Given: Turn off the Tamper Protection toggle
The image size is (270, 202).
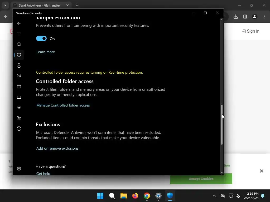Looking at the screenshot, I should tap(41, 38).
